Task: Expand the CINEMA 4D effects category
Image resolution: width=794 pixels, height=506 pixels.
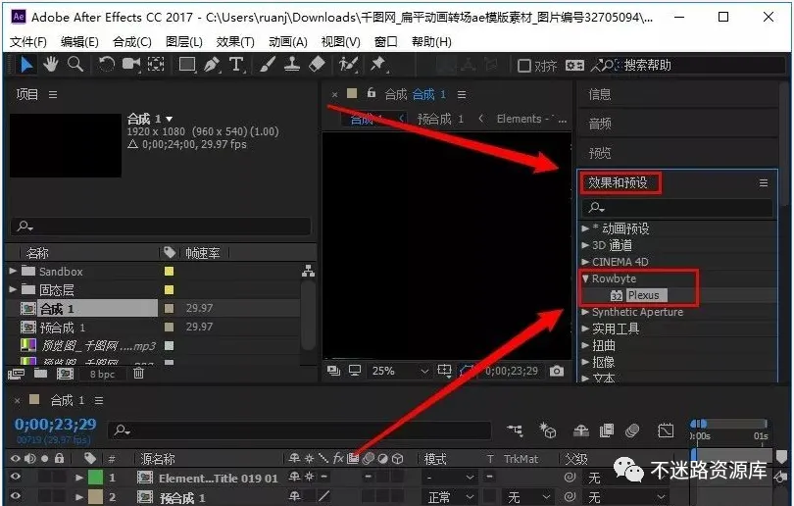Action: 585,262
